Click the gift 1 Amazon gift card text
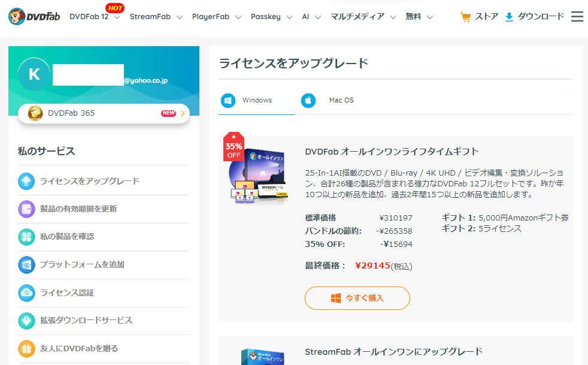 [x=505, y=218]
